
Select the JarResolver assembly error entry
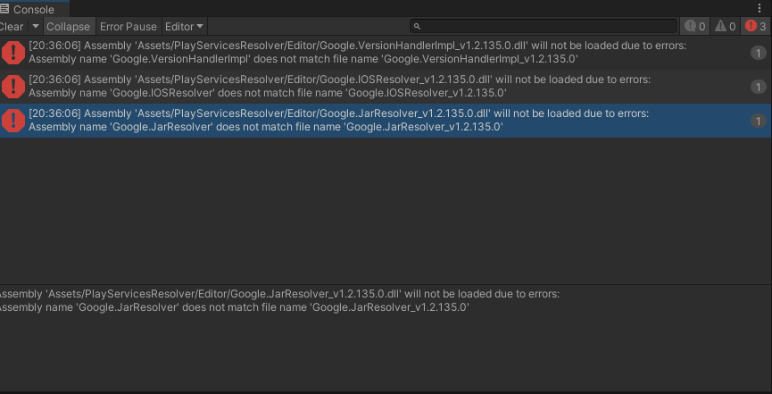point(386,121)
